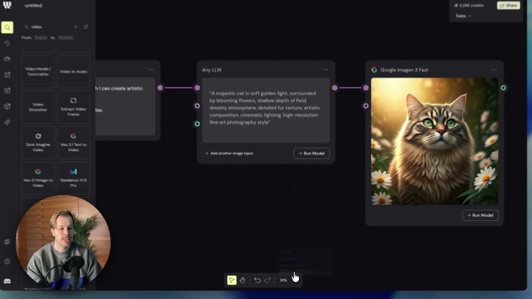Click the Weavy logo in top-left corner
This screenshot has height=299, width=532.
[x=7, y=5]
